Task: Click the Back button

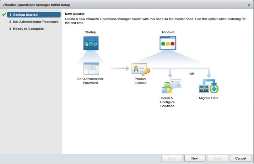Action: coord(172,158)
